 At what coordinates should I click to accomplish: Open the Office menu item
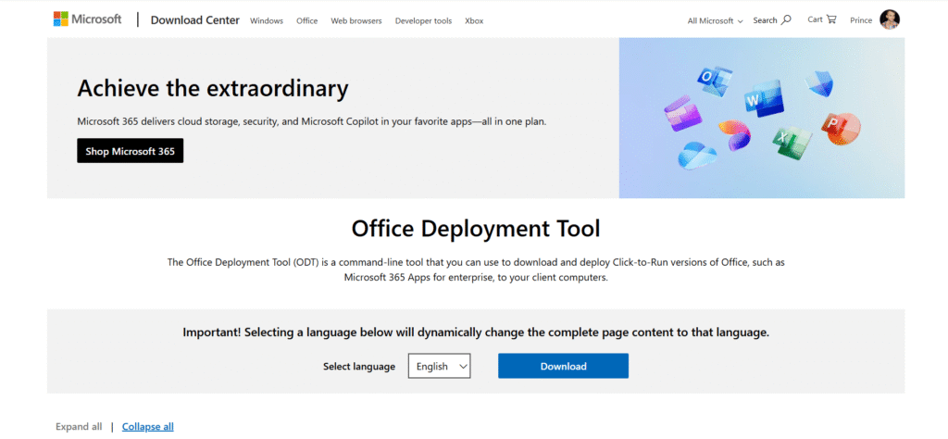coord(306,20)
